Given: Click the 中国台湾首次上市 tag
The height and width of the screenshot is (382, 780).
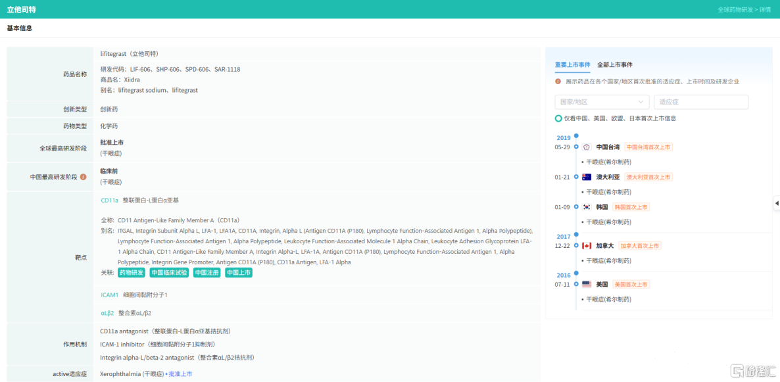Looking at the screenshot, I should point(648,147).
